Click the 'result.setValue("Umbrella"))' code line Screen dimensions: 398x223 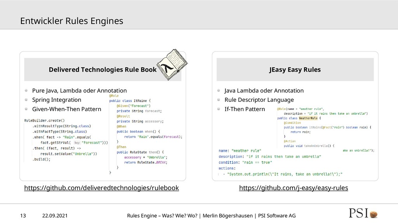coord(69,154)
